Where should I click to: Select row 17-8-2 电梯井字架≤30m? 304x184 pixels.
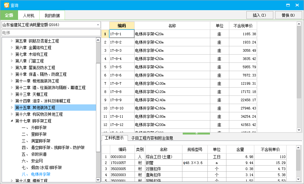179,42
